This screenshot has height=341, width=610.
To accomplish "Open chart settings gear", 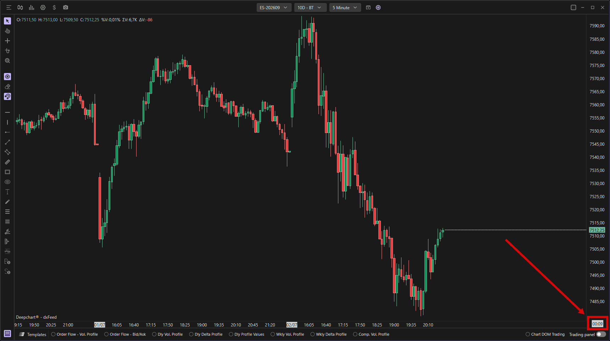I will pyautogui.click(x=43, y=7).
